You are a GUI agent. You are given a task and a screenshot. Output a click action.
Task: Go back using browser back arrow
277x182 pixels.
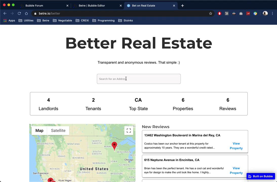coord(5,13)
